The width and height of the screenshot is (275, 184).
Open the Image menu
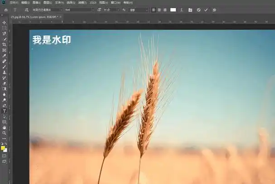pos(37,3)
